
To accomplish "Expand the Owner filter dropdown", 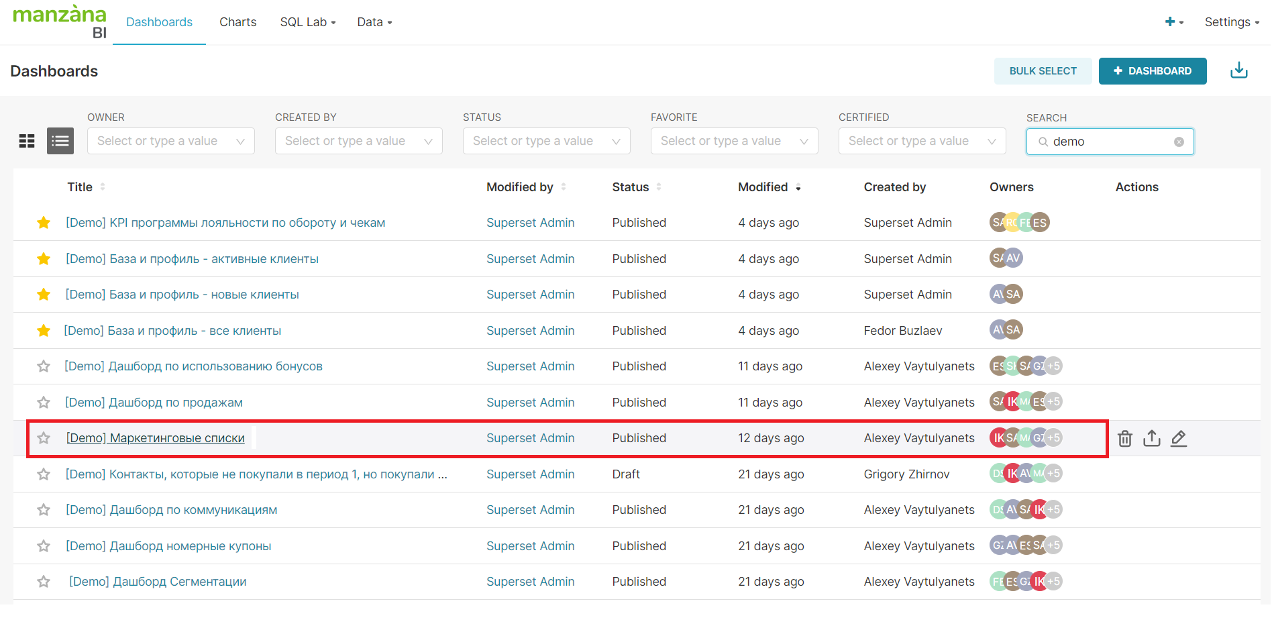I will (170, 141).
